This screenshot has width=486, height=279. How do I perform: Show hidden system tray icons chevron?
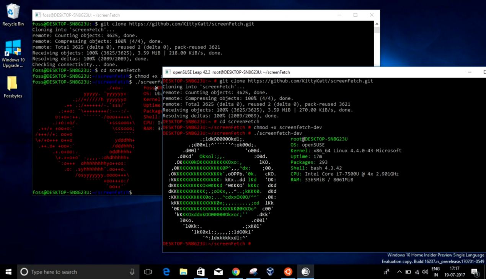pyautogui.click(x=399, y=272)
